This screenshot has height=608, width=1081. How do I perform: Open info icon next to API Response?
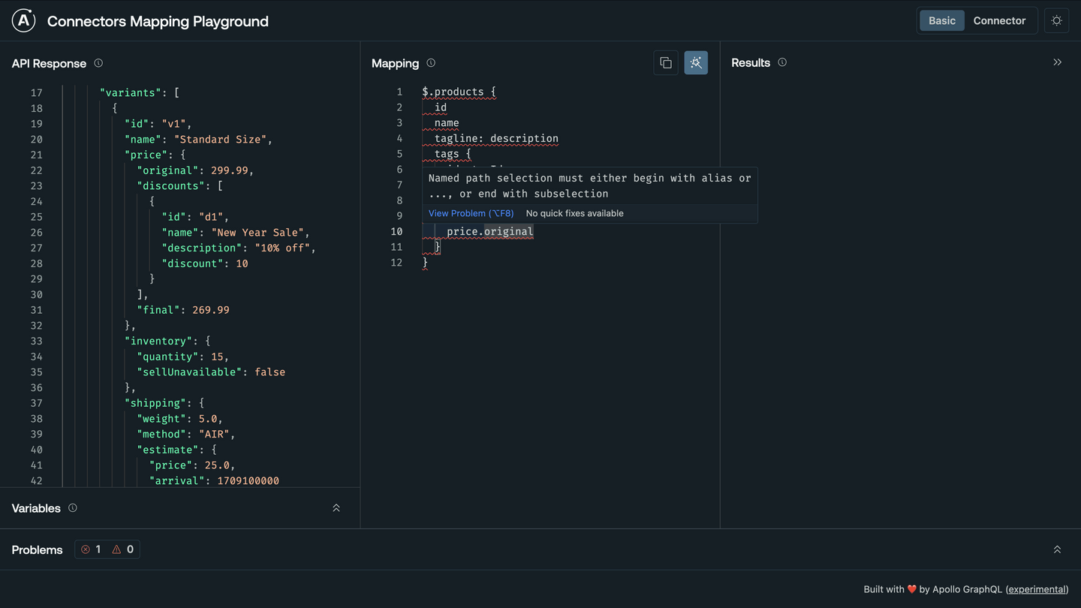(98, 64)
